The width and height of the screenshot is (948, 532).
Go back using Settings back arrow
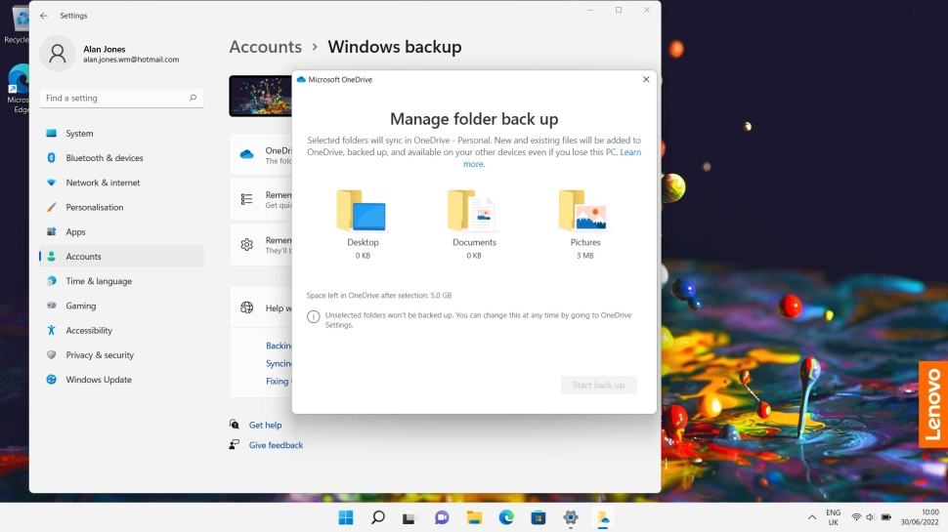click(x=44, y=16)
